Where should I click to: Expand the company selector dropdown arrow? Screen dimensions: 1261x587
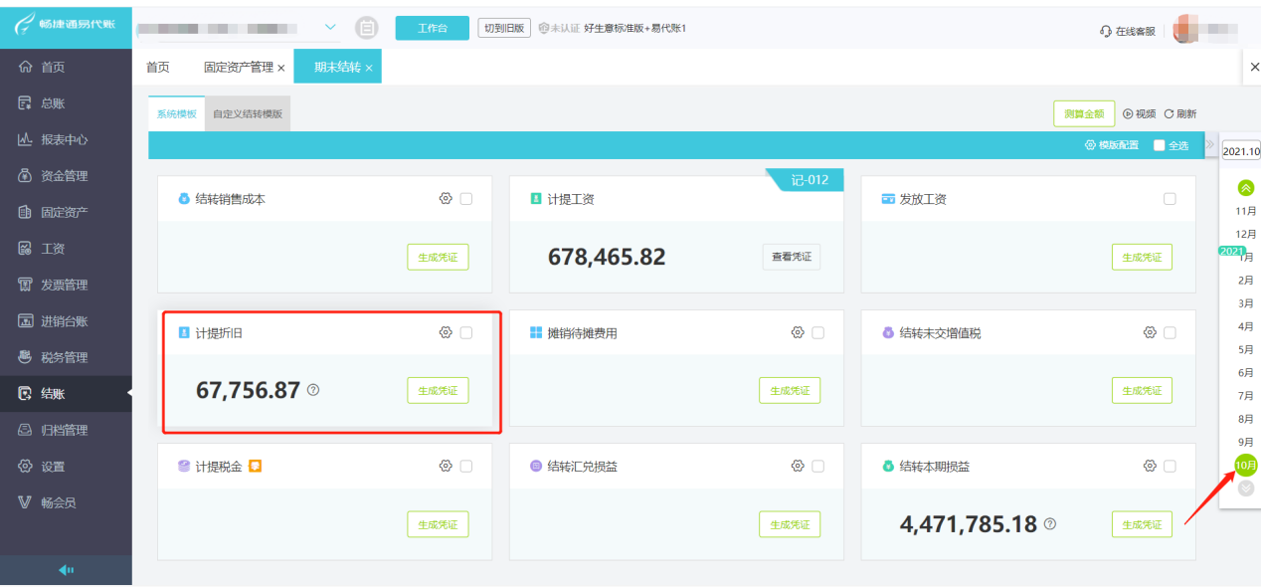point(331,27)
